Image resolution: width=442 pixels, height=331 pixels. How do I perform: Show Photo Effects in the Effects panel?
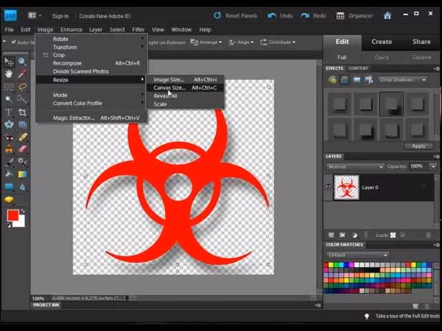point(357,80)
